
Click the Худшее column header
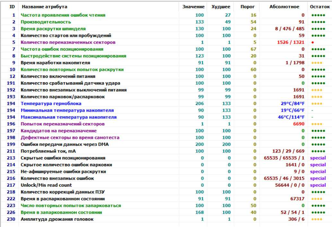[x=221, y=7]
